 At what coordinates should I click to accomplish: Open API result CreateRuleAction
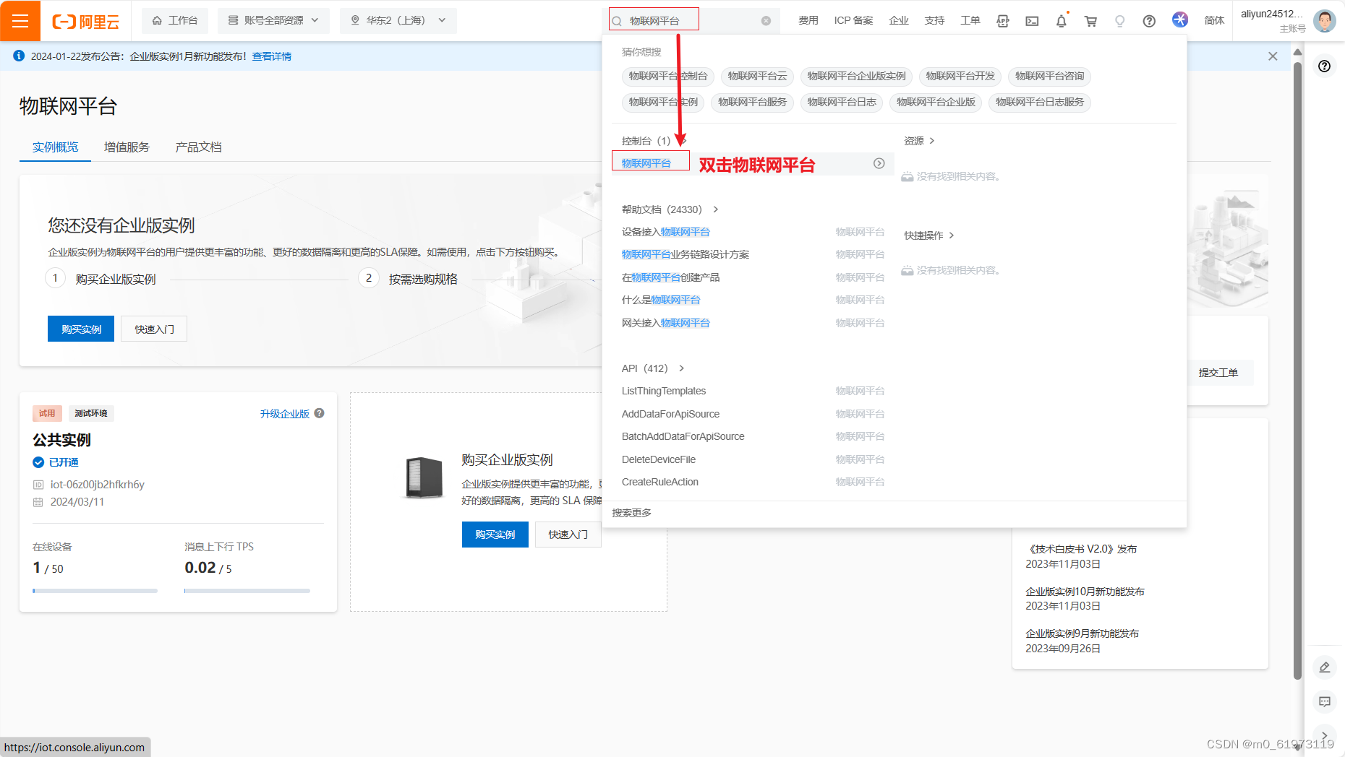click(x=660, y=482)
